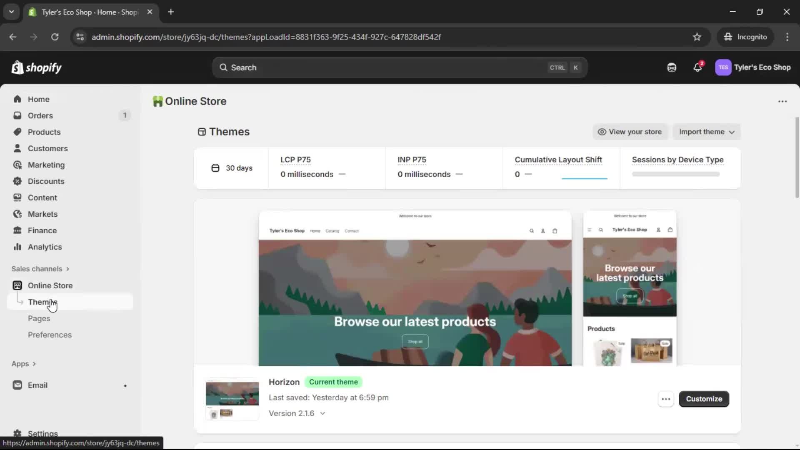Viewport: 800px width, 450px height.
Task: Open the Finance sidebar item
Action: click(x=42, y=230)
